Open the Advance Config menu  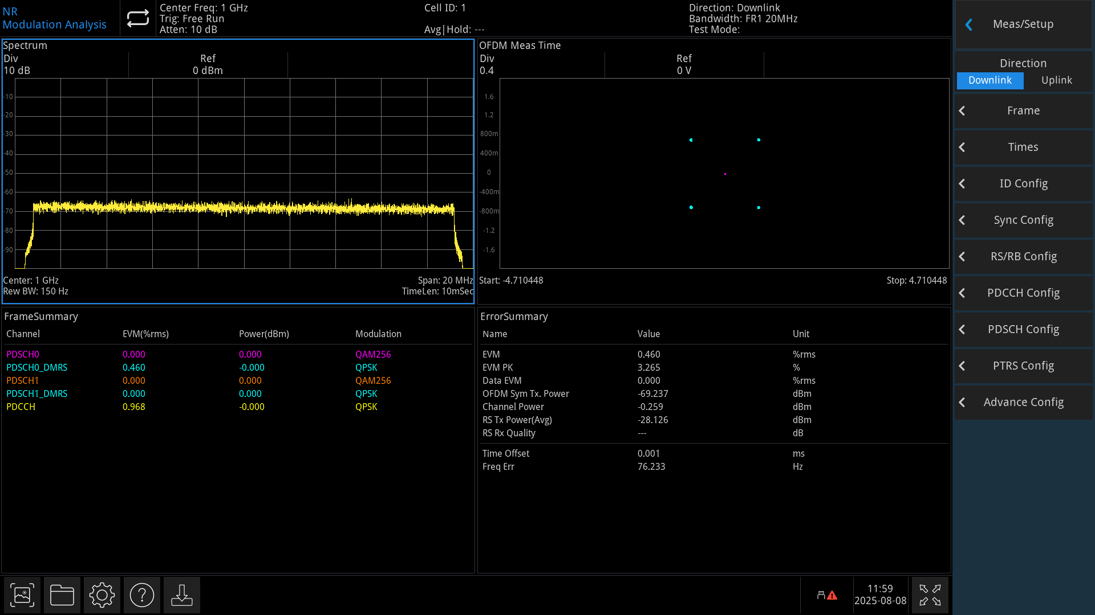click(1023, 402)
